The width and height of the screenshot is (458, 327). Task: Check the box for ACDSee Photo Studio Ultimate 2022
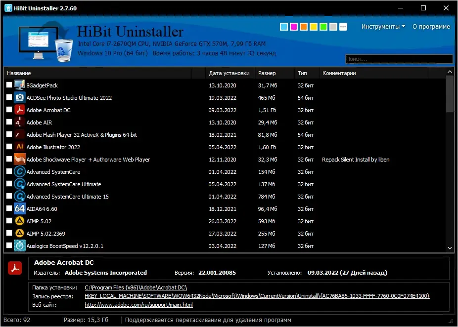9,97
